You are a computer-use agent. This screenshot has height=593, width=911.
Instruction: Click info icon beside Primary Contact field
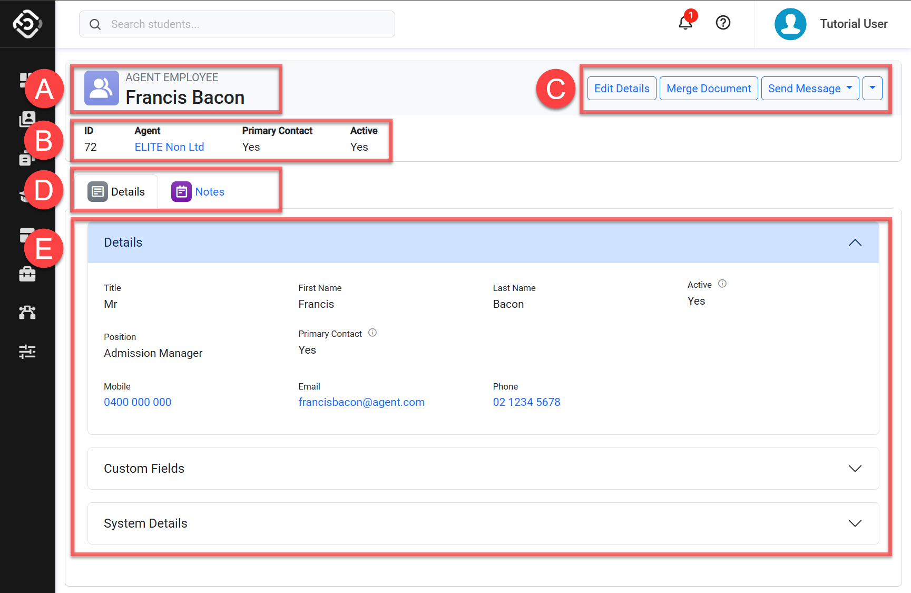click(x=373, y=333)
